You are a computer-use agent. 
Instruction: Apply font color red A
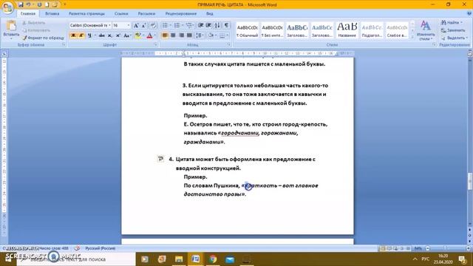[149, 35]
